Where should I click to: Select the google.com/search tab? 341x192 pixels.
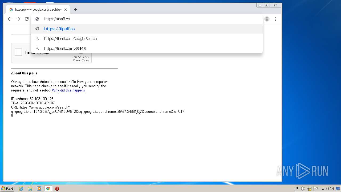coord(38,10)
